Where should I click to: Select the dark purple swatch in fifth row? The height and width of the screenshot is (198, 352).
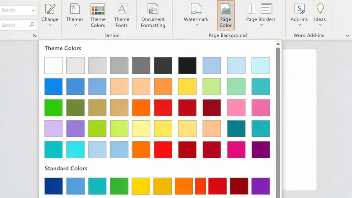[x=261, y=149]
